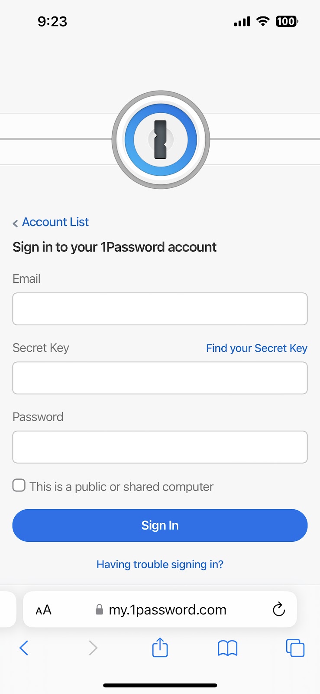This screenshot has width=320, height=694.
Task: Tap Safari's back arrow
Action: point(24,648)
